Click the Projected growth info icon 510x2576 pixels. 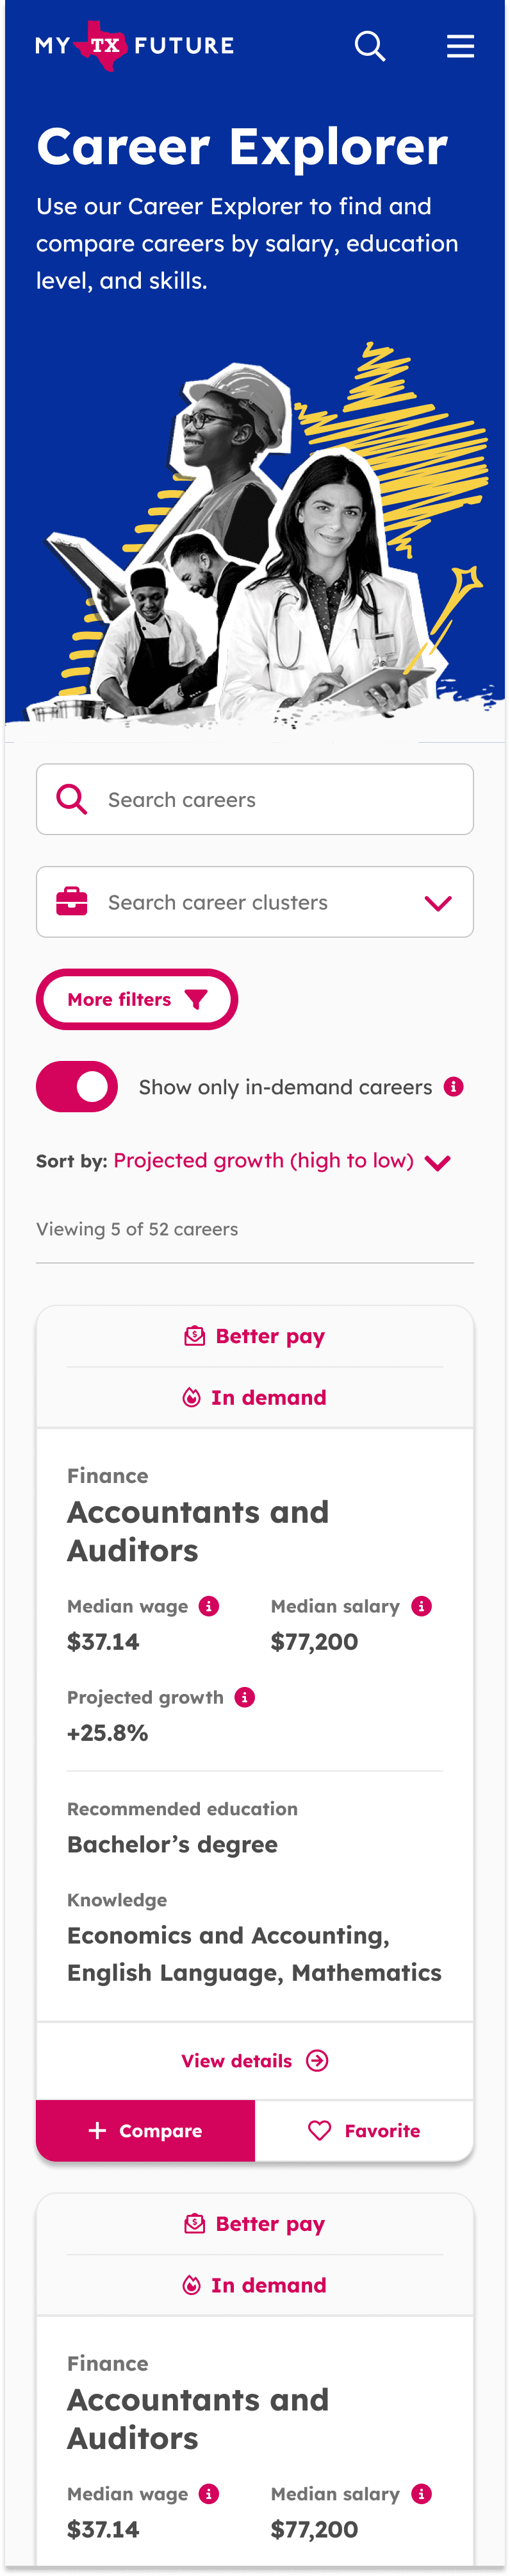coord(245,1697)
